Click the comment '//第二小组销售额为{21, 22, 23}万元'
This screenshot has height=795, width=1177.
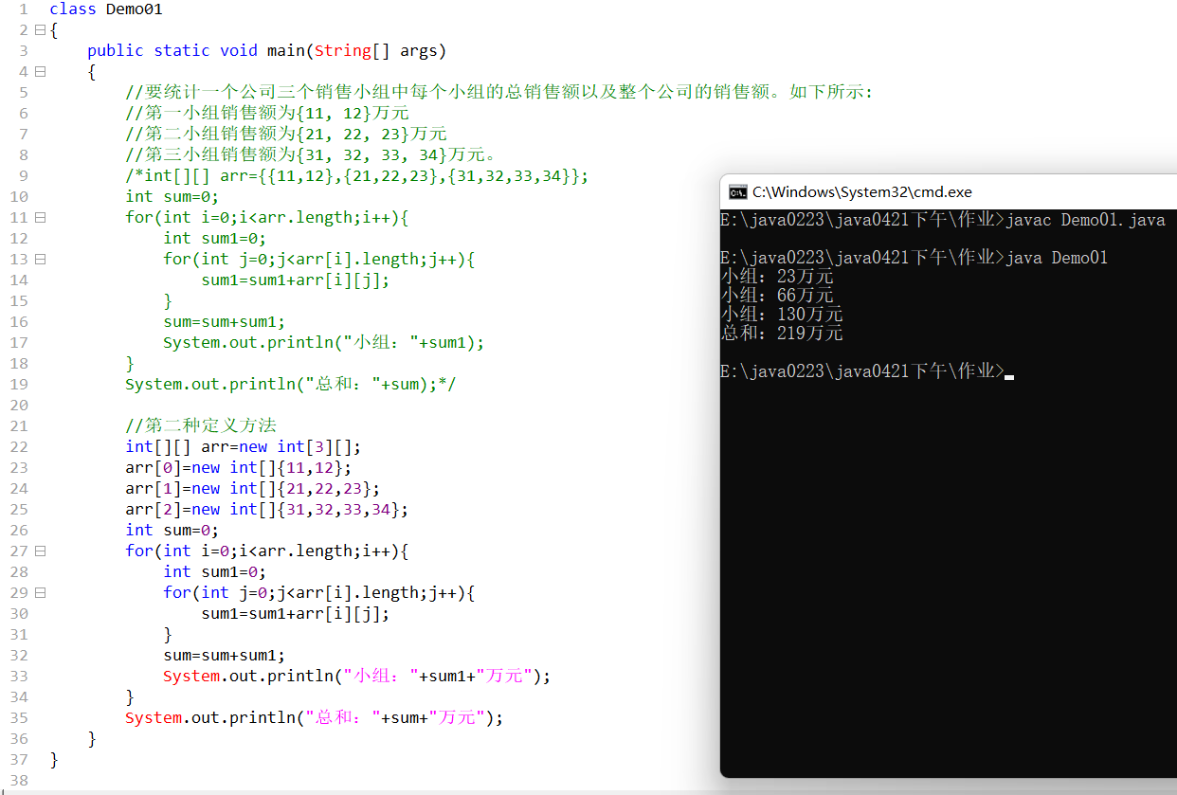click(x=286, y=135)
